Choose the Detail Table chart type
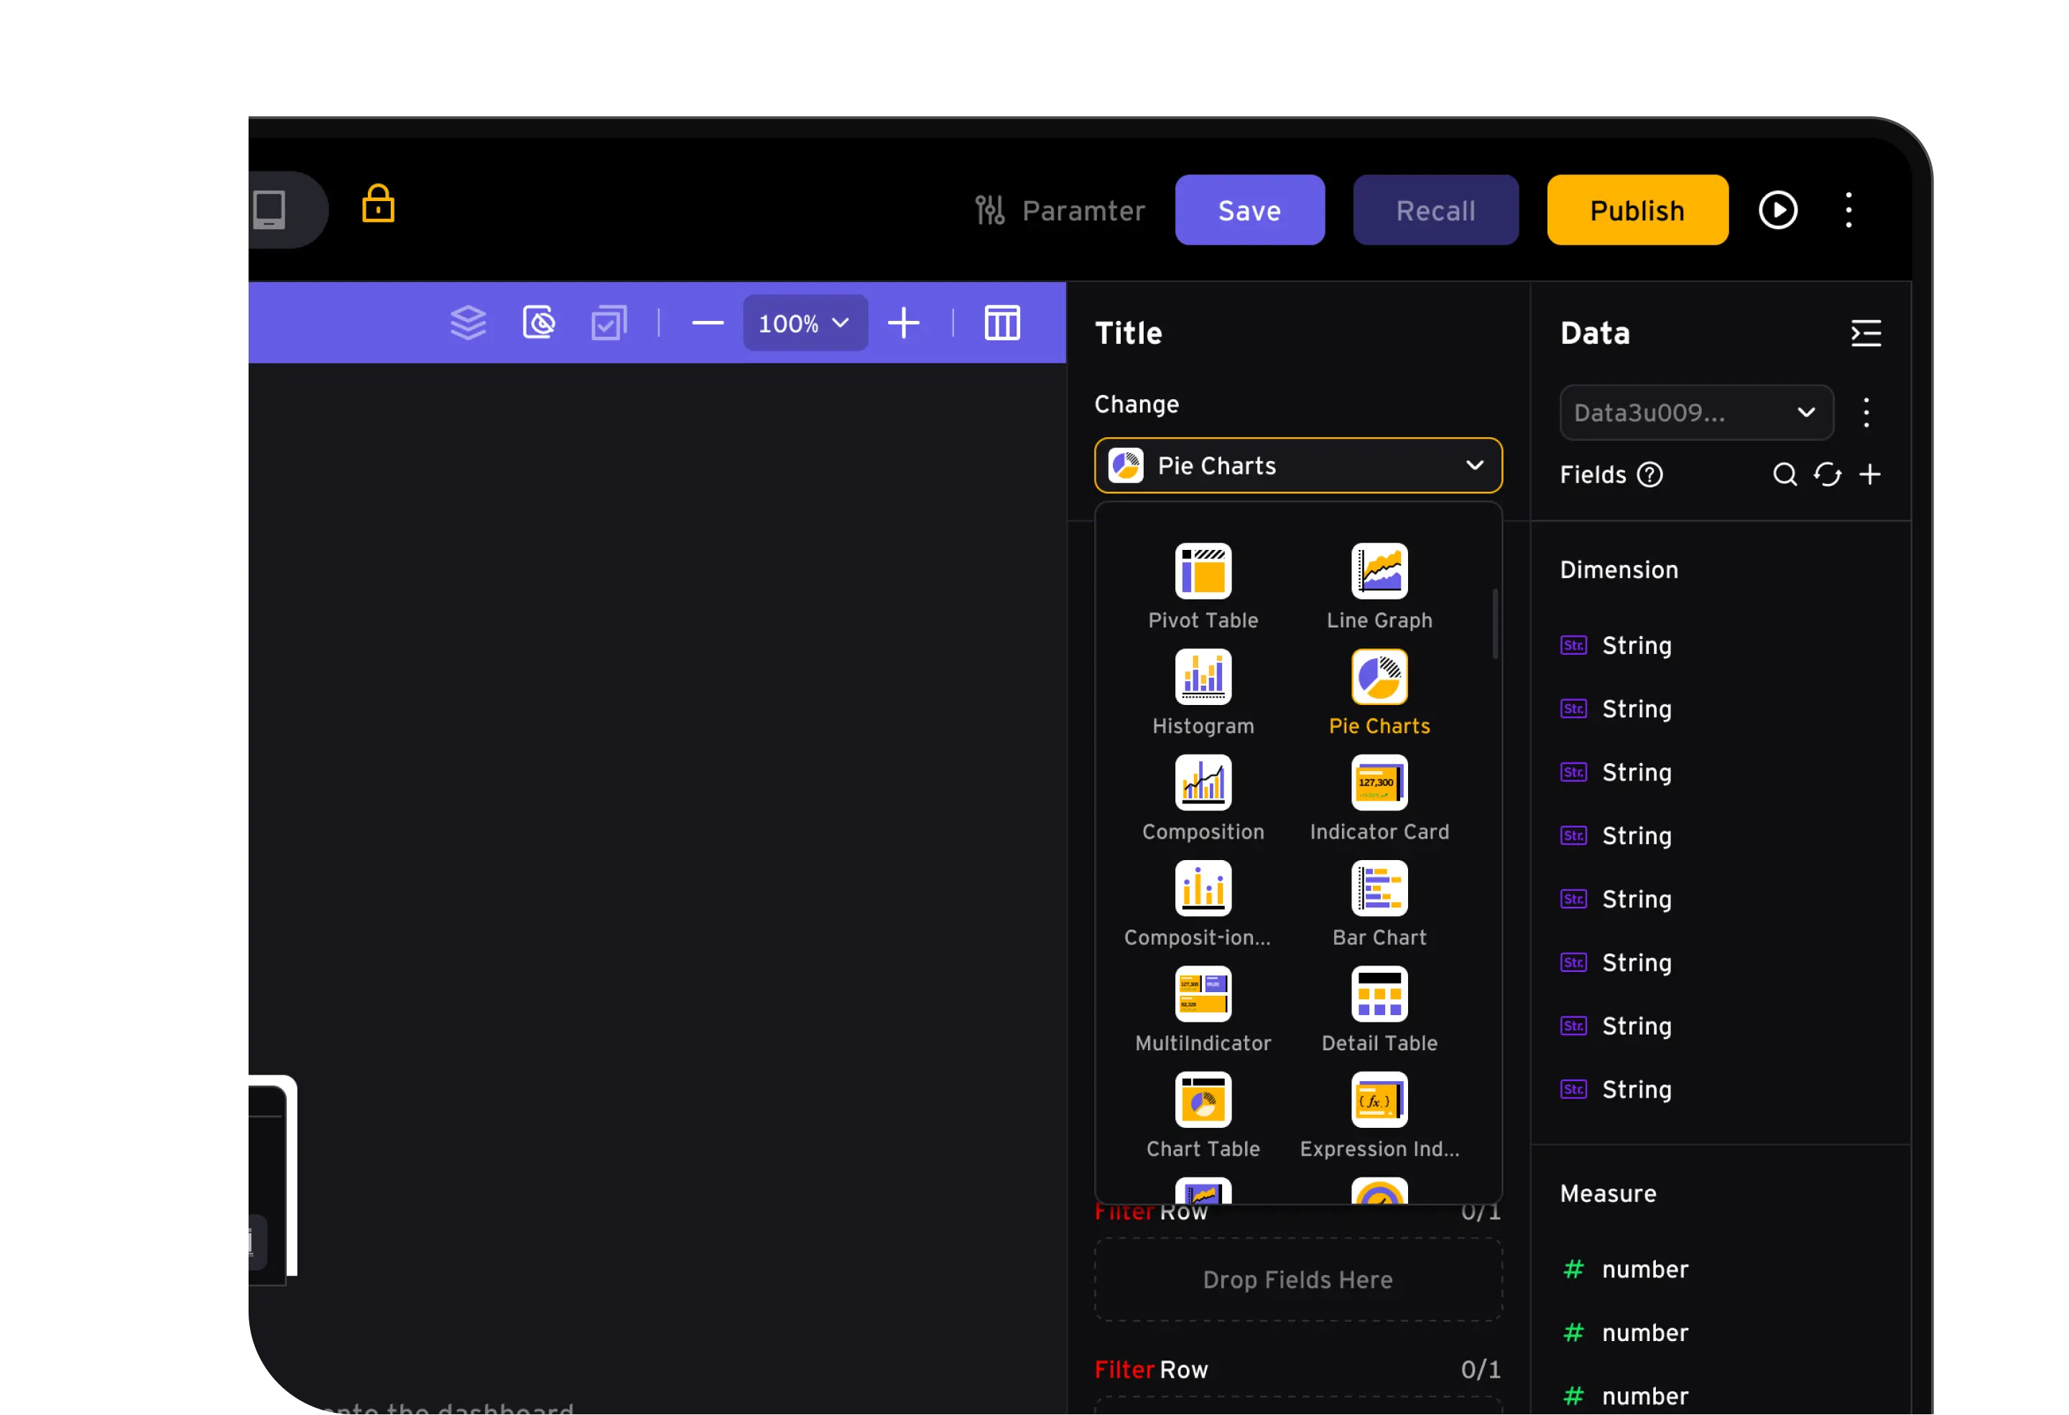This screenshot has width=2069, height=1415. [1379, 1011]
